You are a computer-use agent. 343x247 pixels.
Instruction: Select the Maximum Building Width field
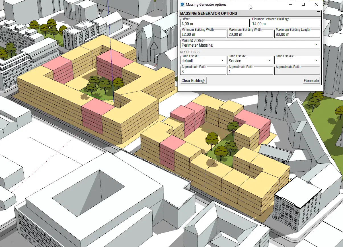click(250, 34)
